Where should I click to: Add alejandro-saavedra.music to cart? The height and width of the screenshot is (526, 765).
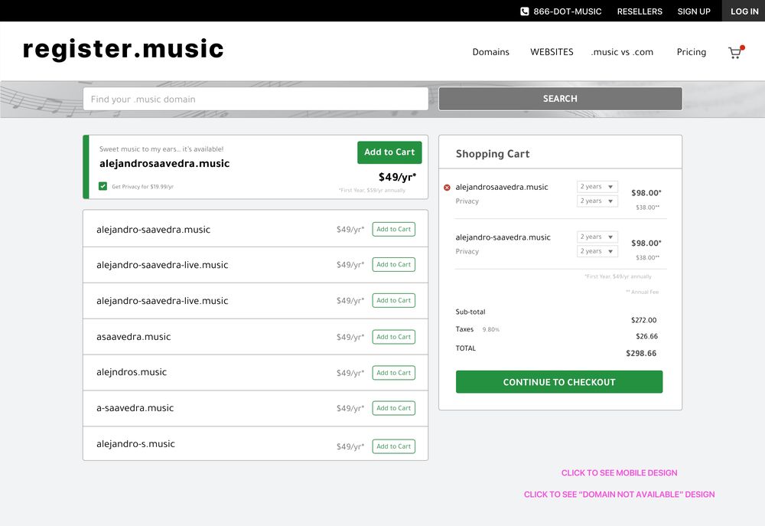coord(394,229)
